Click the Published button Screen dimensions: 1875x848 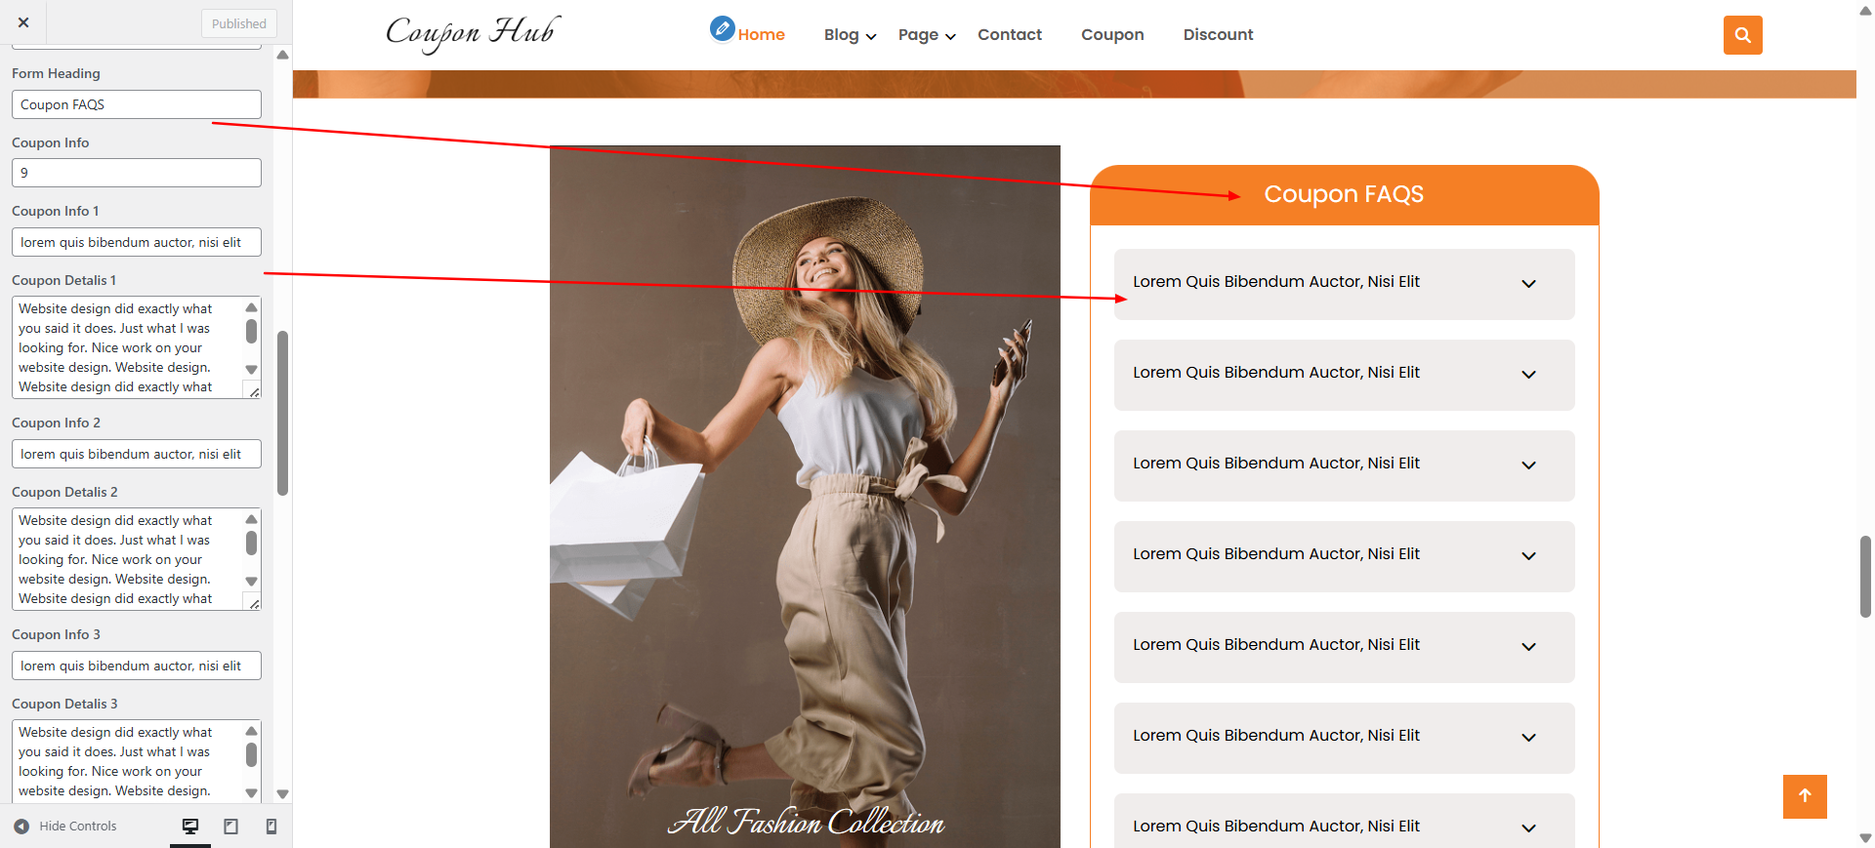click(x=238, y=23)
